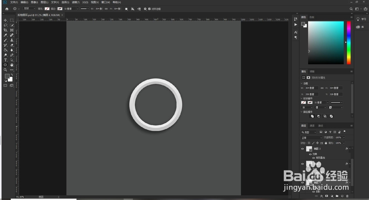Select the Move tool
Screen dimensions: 369x200
[6, 20]
